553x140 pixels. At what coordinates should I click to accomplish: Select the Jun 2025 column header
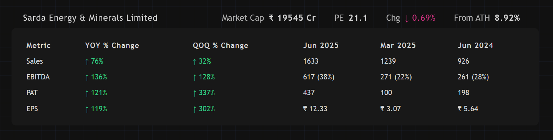tap(321, 46)
